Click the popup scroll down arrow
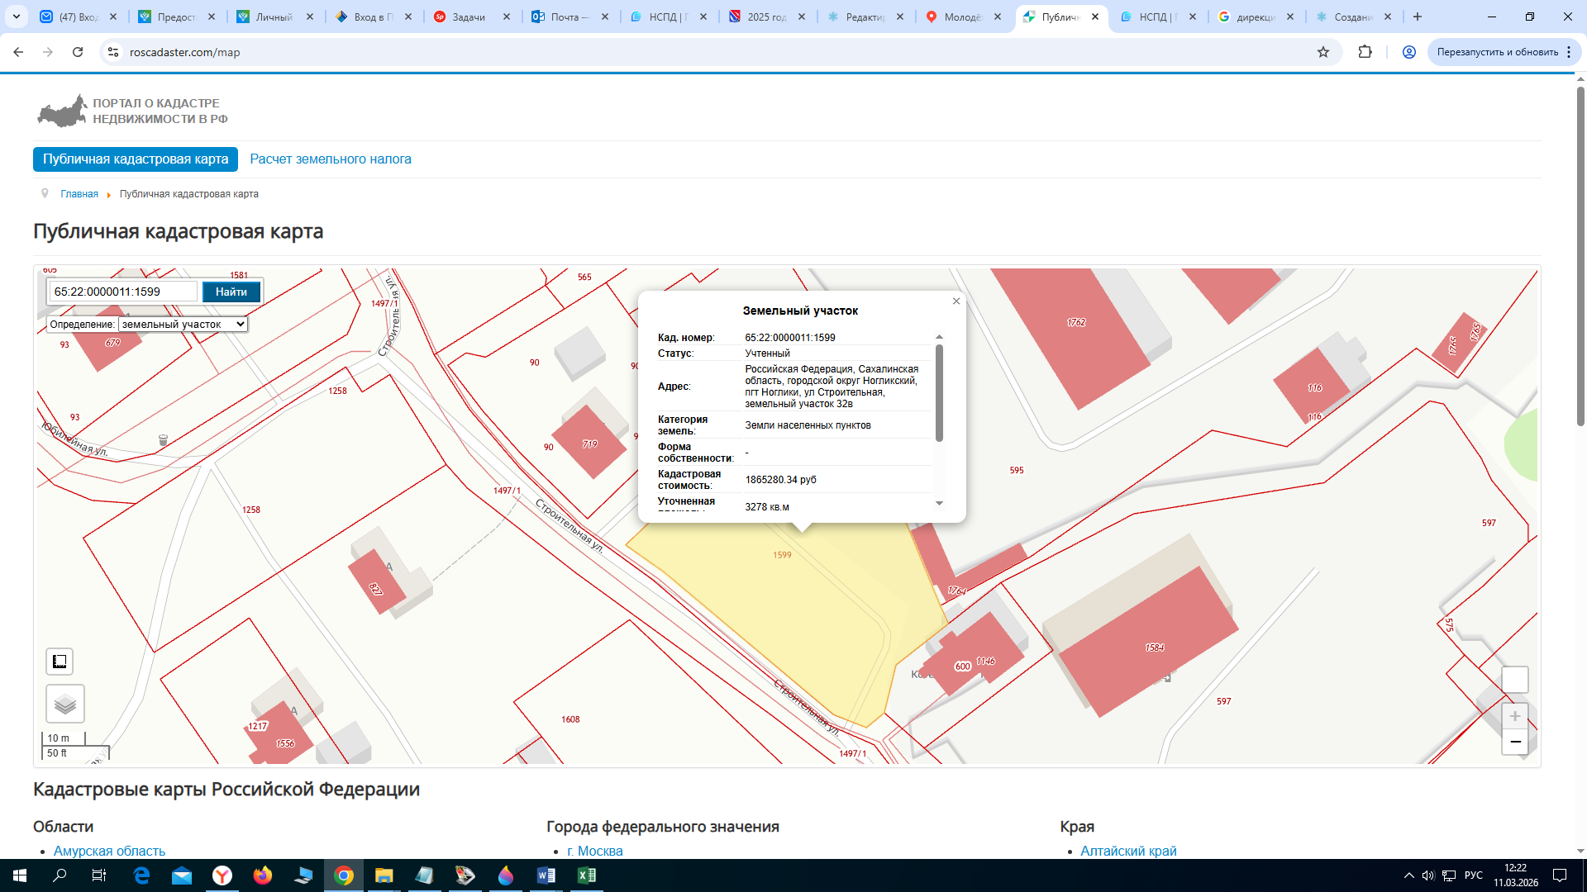 tap(939, 503)
